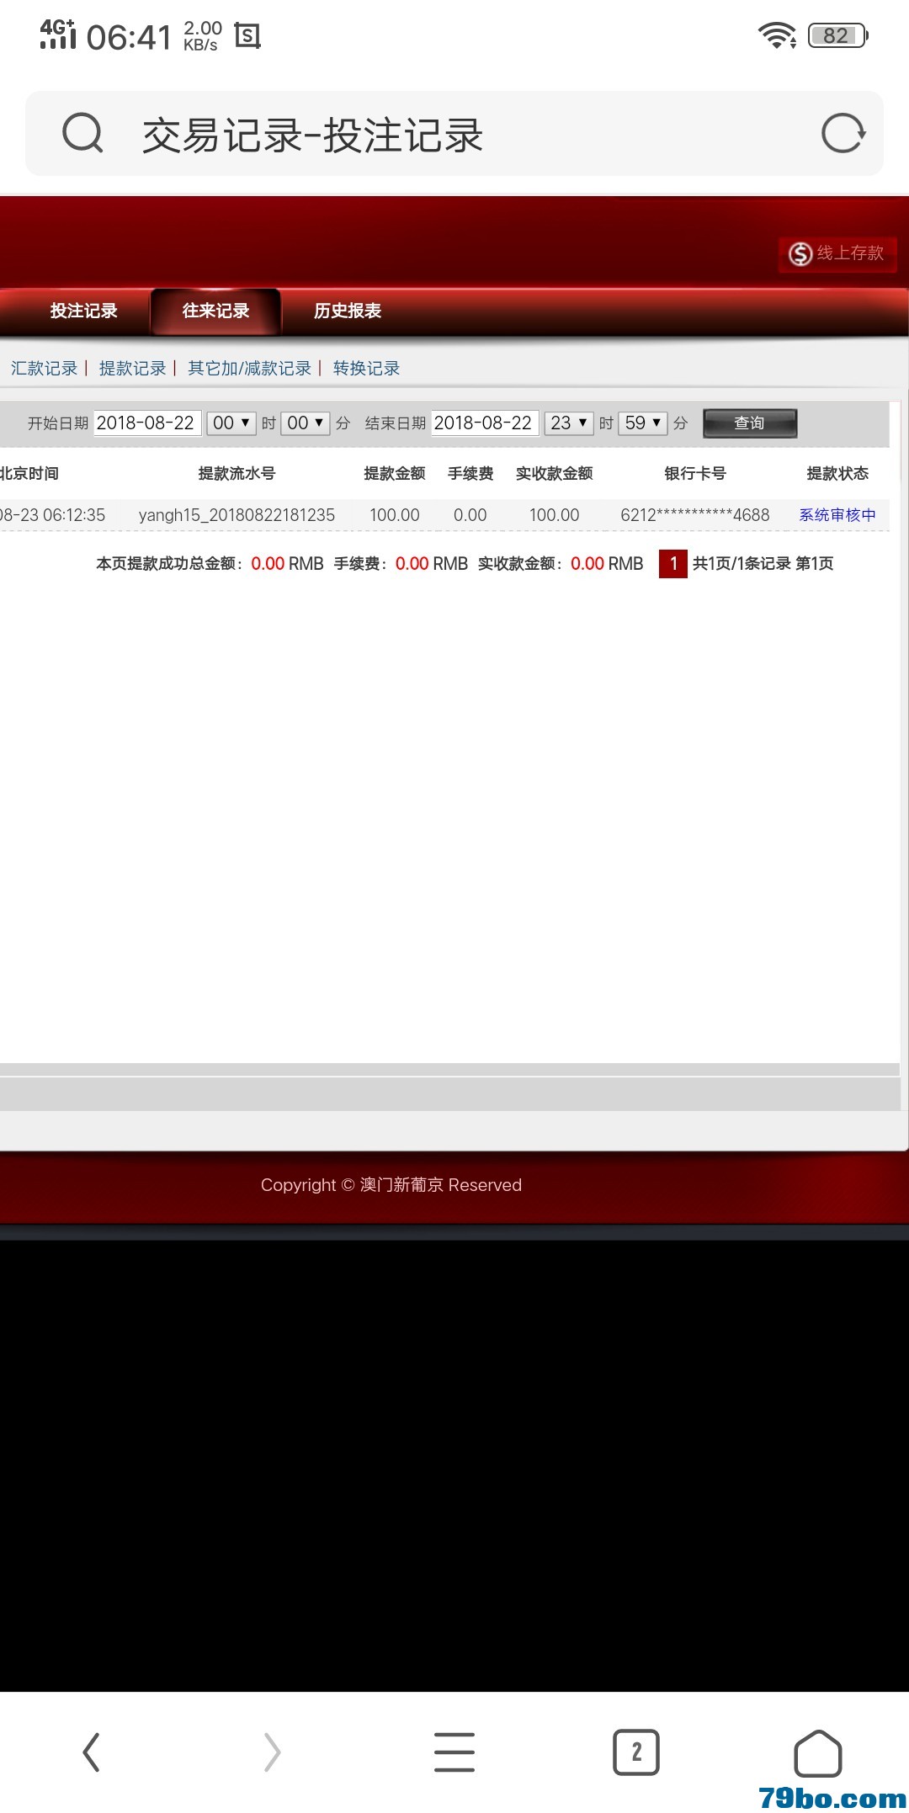Screen dimensions: 909x1813
Task: Click the 线上存款 deposit icon button
Action: [x=837, y=253]
